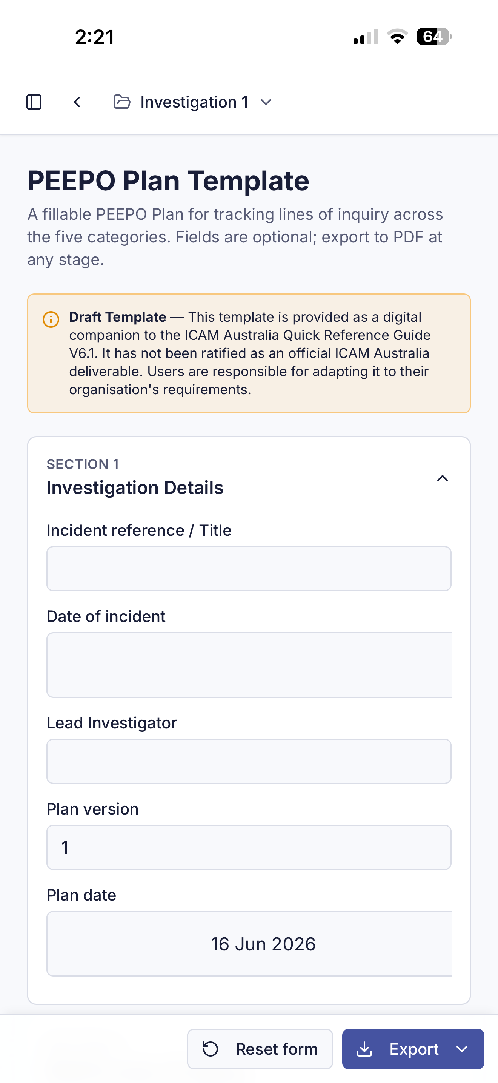Click the open folder icon
This screenshot has height=1083, width=498.
click(122, 102)
